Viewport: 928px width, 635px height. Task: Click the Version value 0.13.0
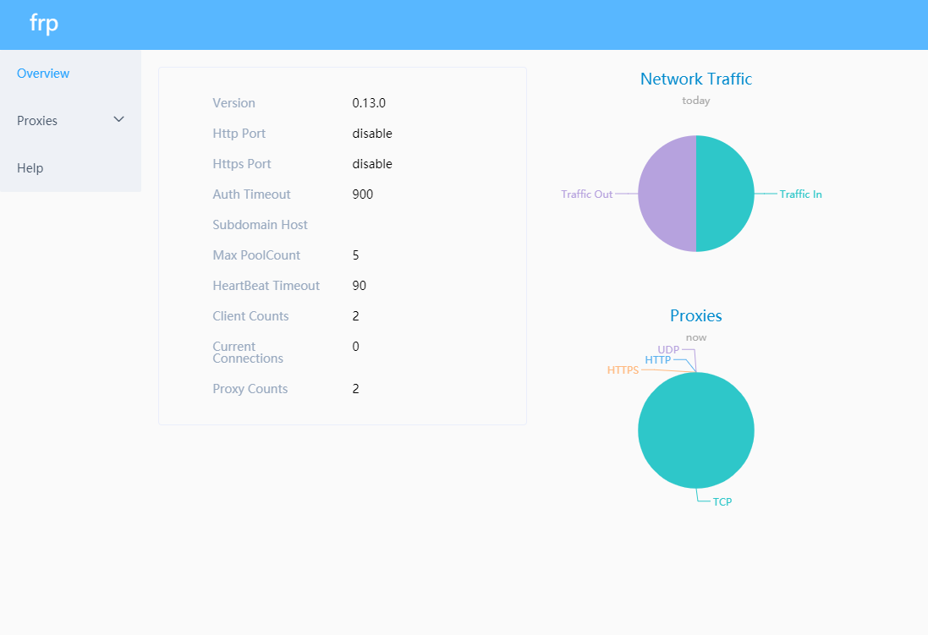click(369, 103)
